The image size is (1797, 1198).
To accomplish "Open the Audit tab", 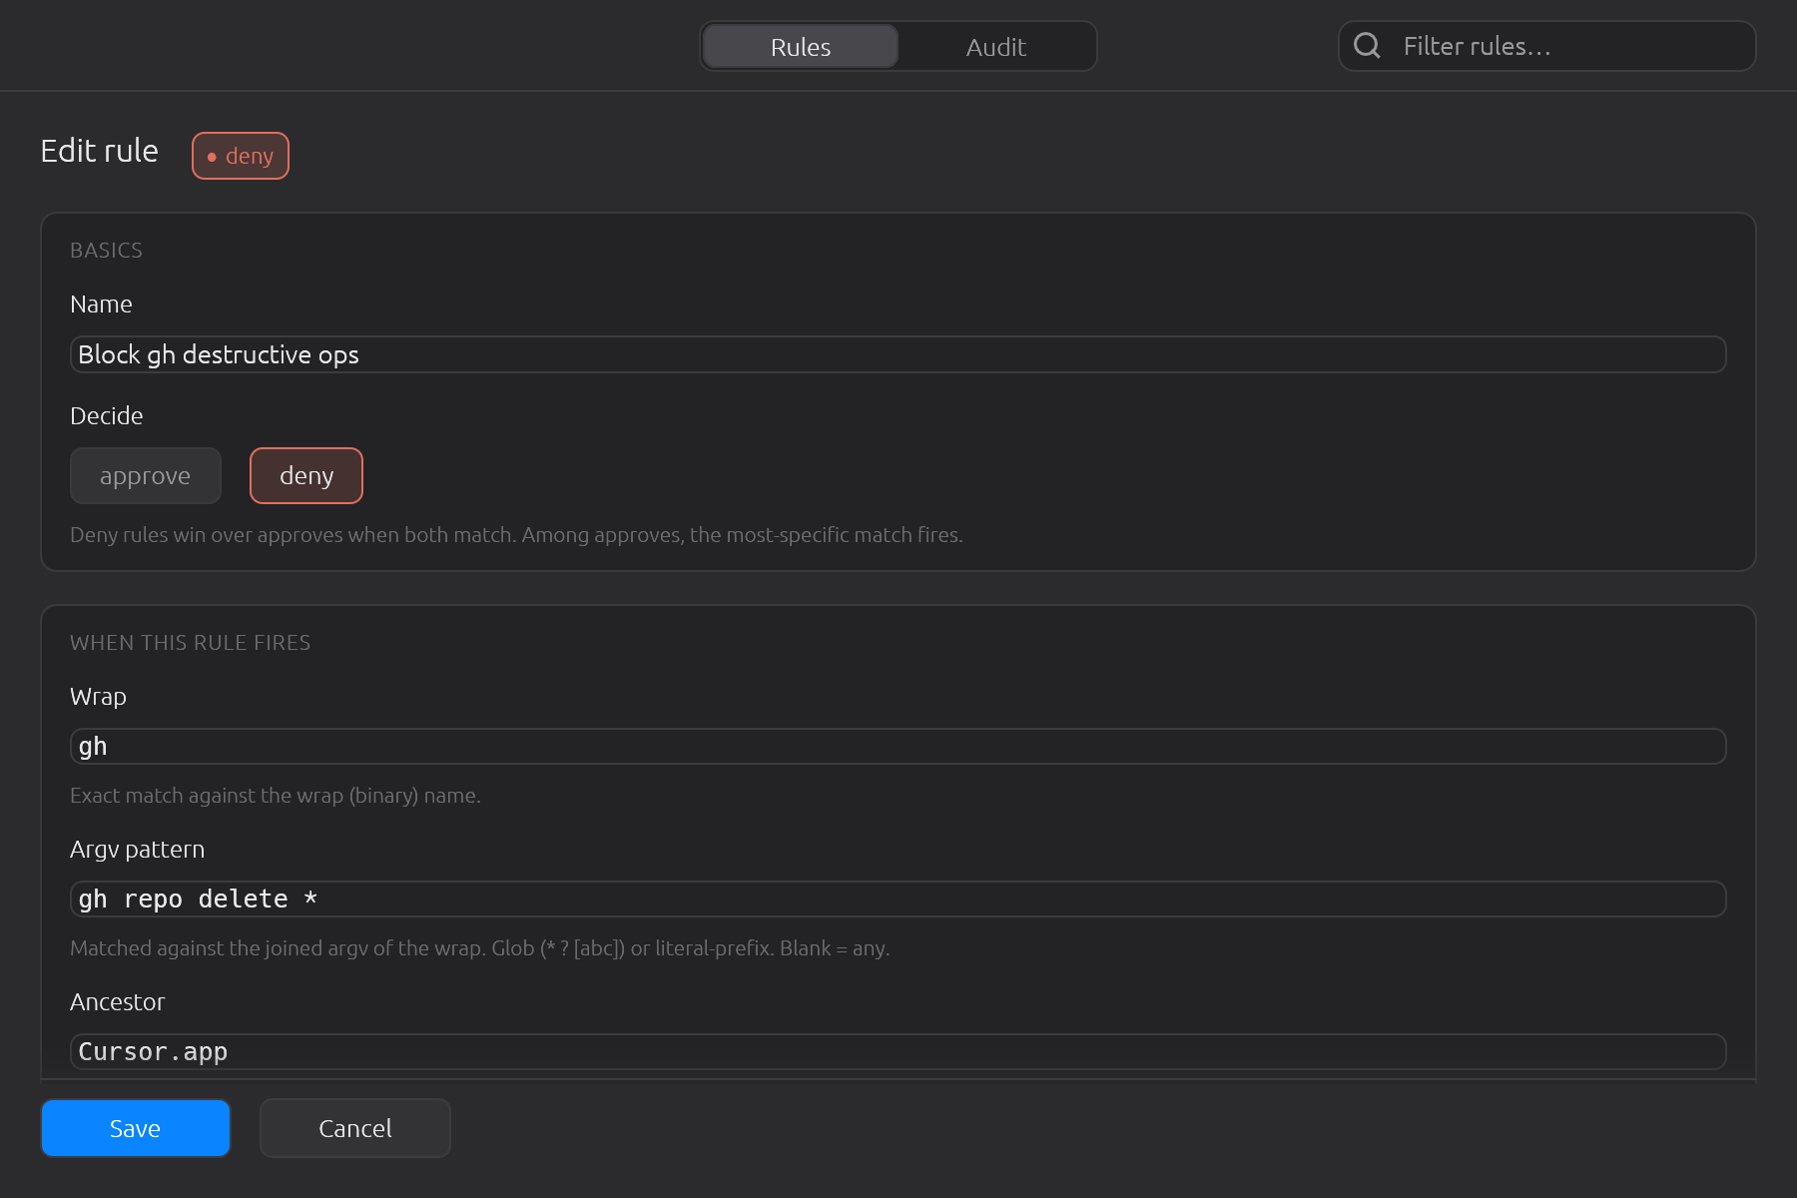I will click(995, 47).
